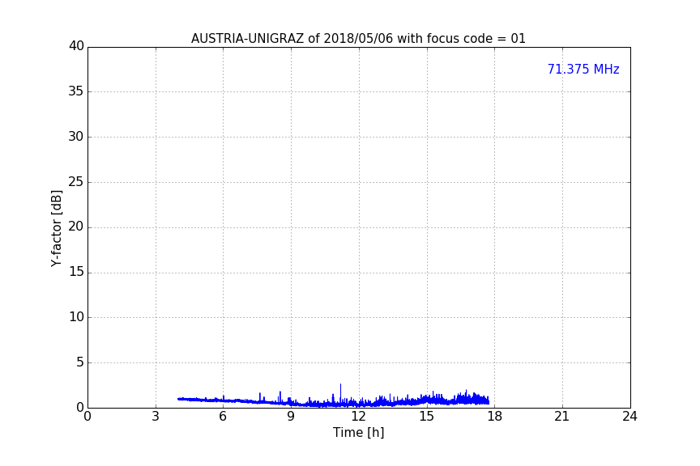Click x-axis tick label 24
Screen dimensions: 700x466
[630, 417]
